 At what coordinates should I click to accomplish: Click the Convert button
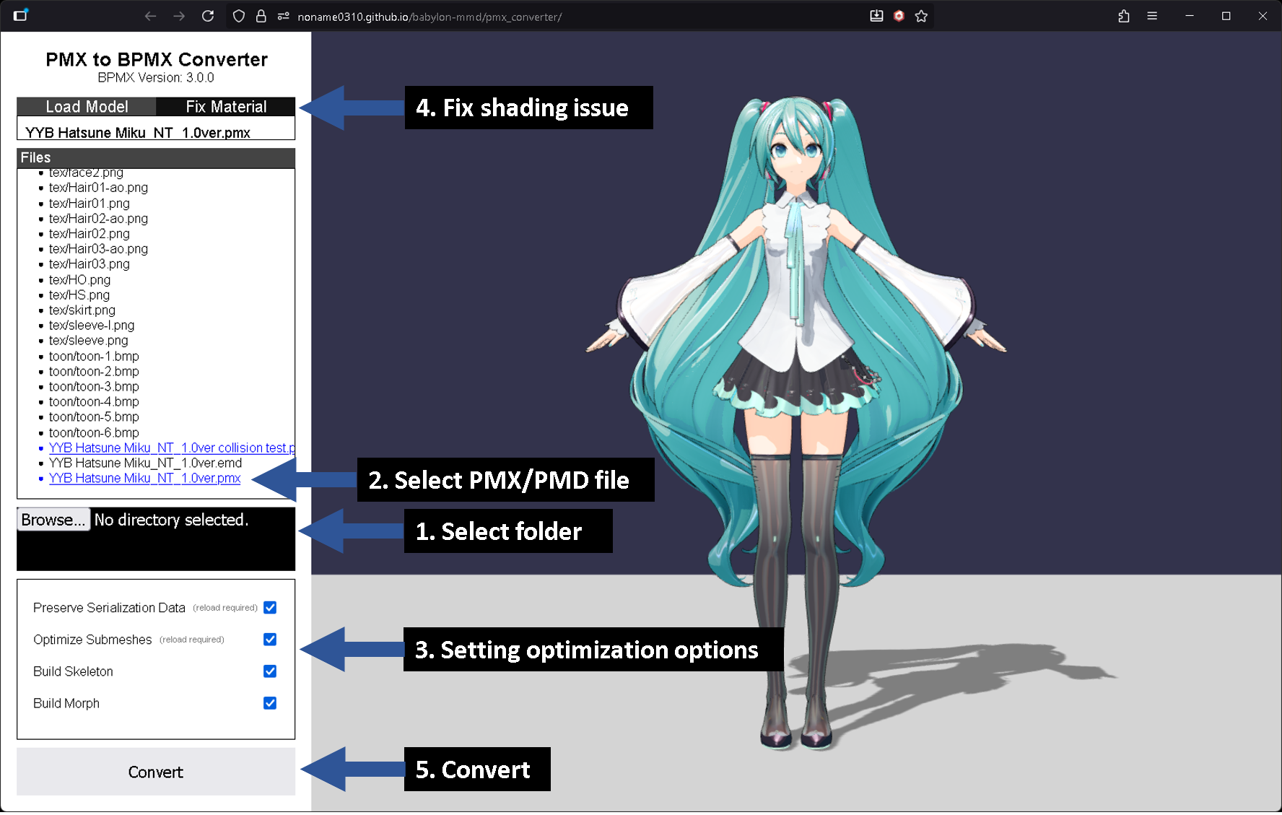click(156, 772)
